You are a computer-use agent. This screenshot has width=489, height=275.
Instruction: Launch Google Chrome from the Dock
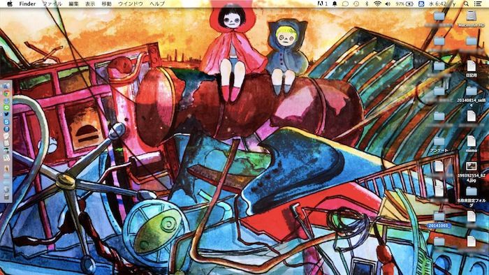(x=6, y=93)
